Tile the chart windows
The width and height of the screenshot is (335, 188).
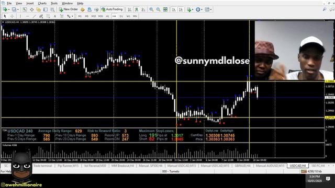165,9
